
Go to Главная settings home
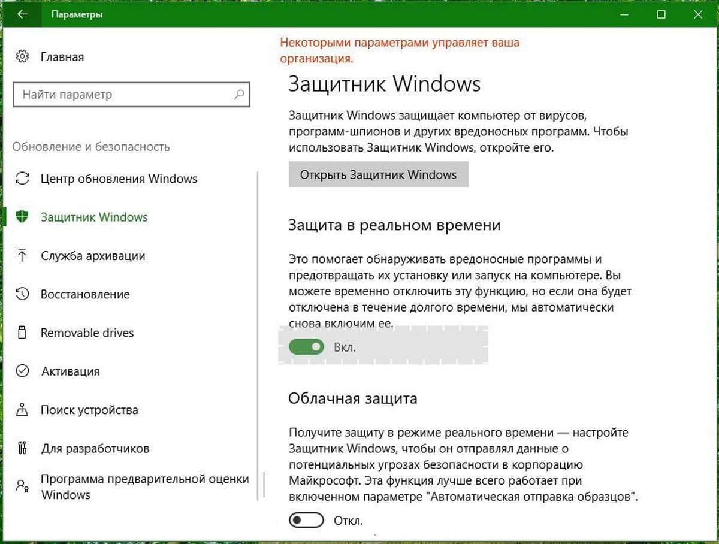coord(62,57)
